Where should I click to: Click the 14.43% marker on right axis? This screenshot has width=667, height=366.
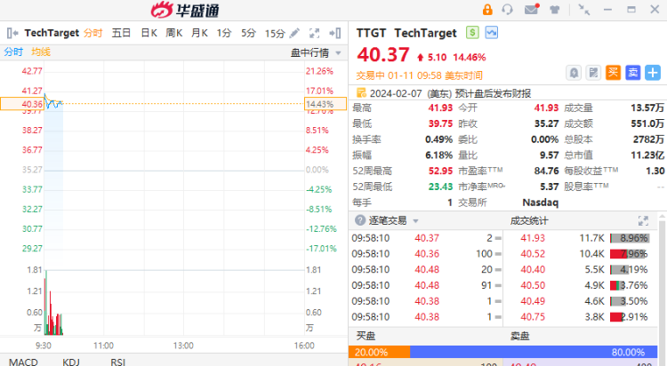tap(325, 104)
